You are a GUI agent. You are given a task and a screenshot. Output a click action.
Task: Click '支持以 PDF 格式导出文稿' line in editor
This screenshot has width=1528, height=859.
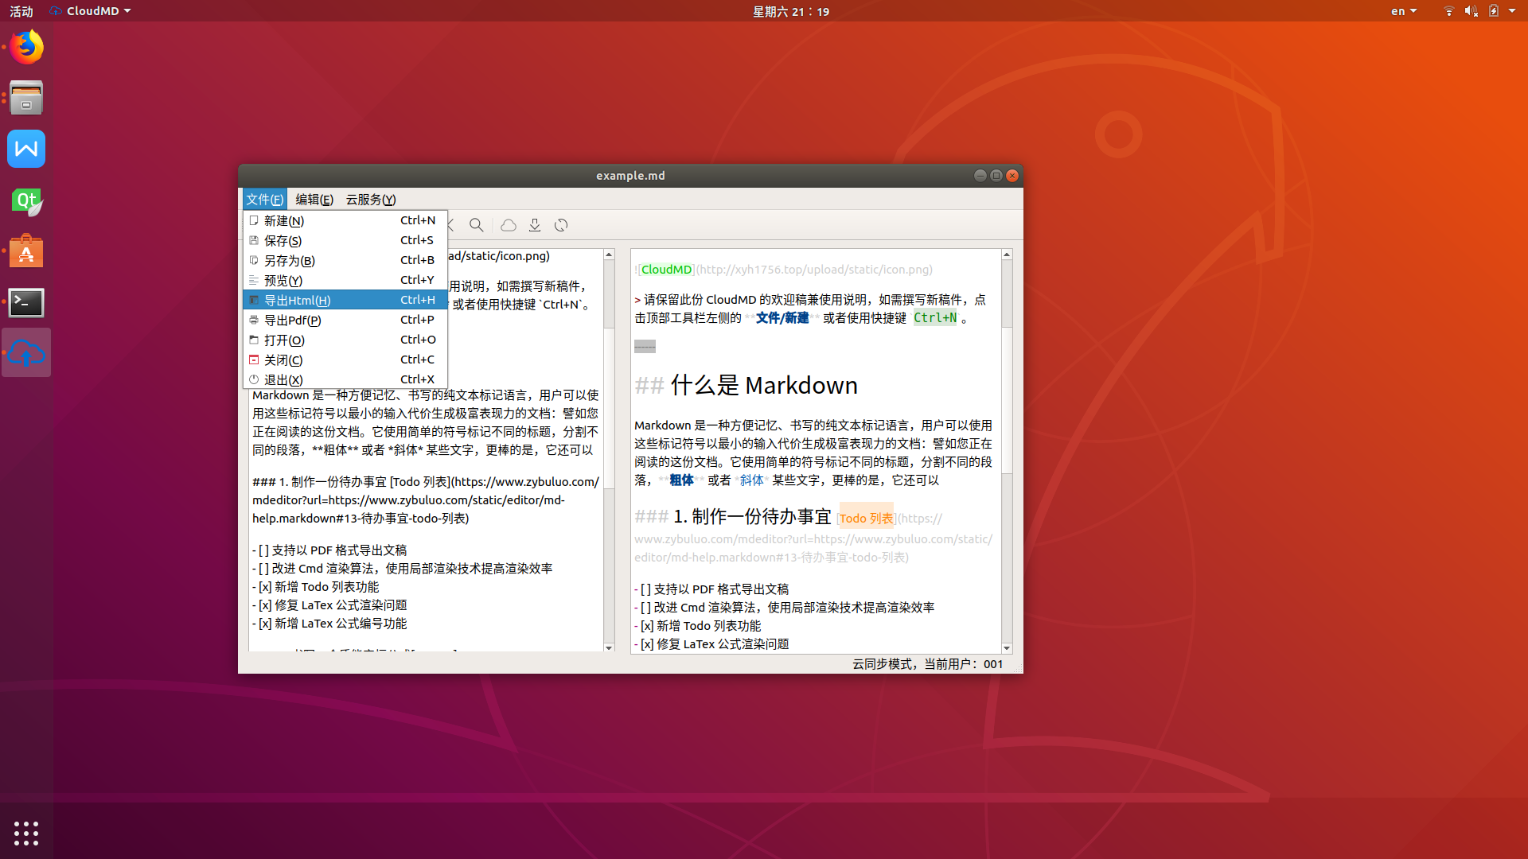[329, 550]
